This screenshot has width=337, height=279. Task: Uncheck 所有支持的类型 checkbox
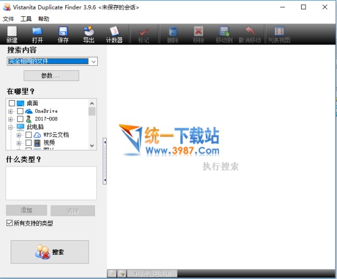[10, 223]
